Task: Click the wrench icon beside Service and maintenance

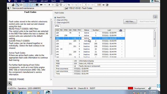Action: click(8, 8)
